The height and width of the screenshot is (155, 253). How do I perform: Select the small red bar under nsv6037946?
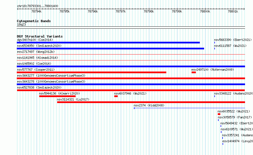[116, 96]
